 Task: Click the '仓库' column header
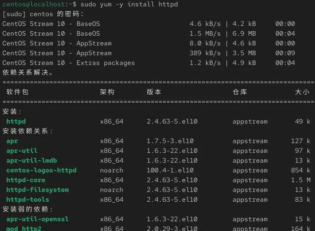[240, 92]
